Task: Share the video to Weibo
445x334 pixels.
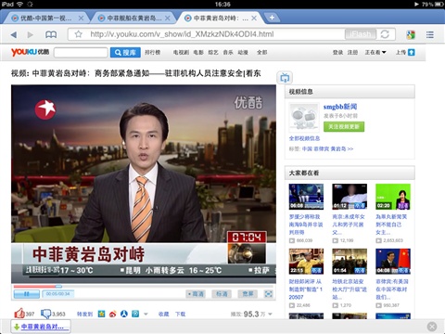Action: click(x=113, y=314)
